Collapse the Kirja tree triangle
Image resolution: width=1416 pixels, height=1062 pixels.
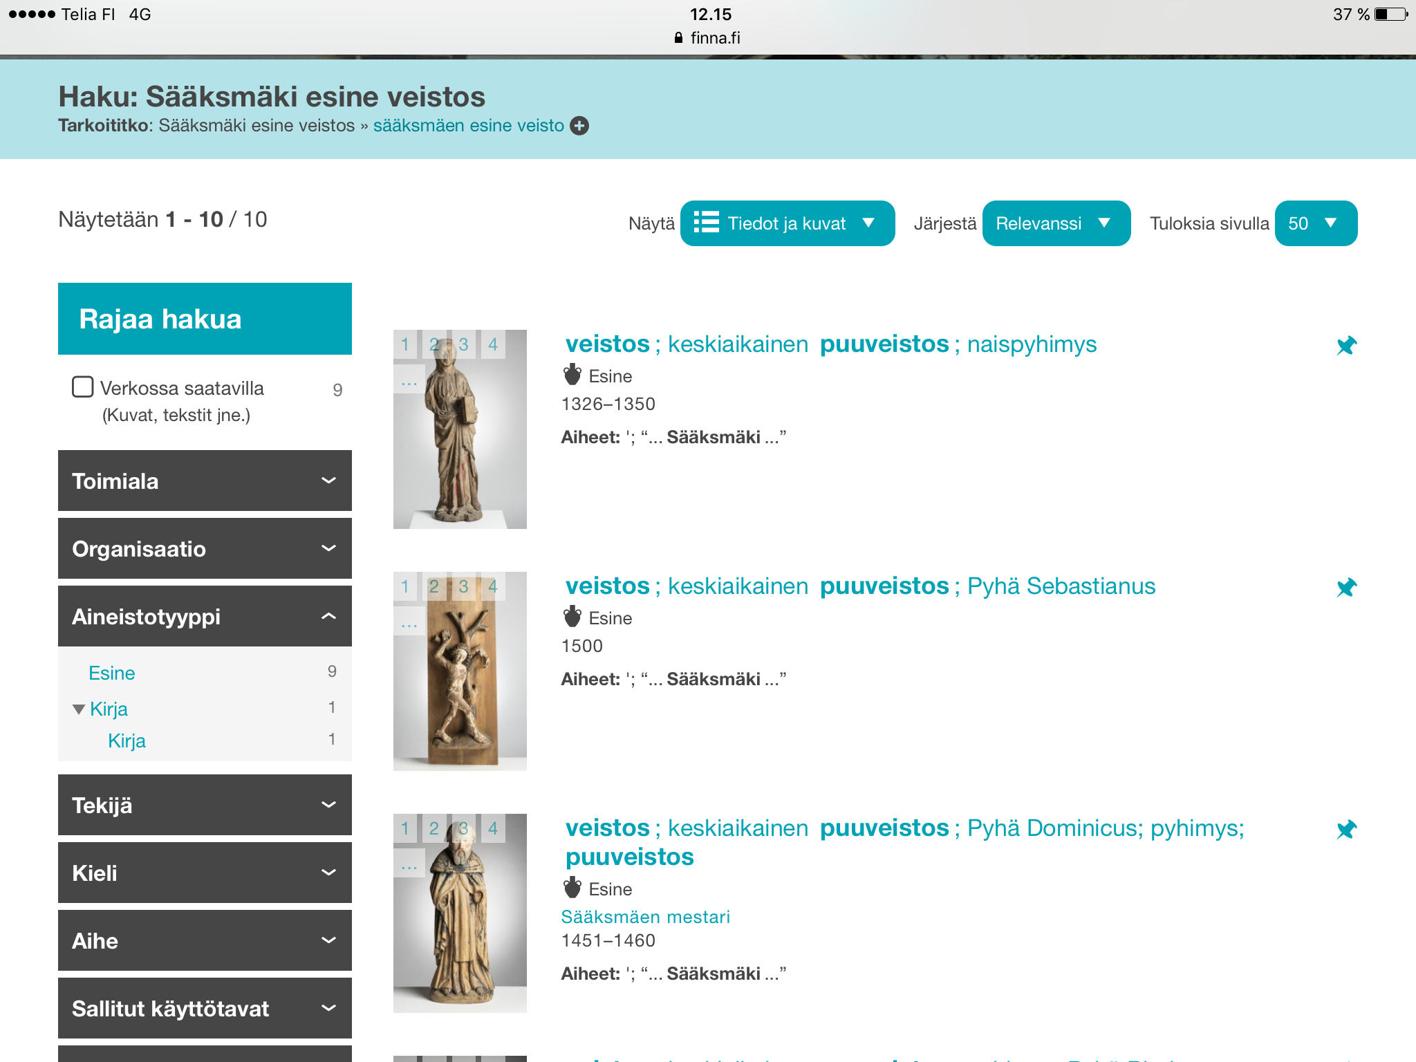[79, 709]
